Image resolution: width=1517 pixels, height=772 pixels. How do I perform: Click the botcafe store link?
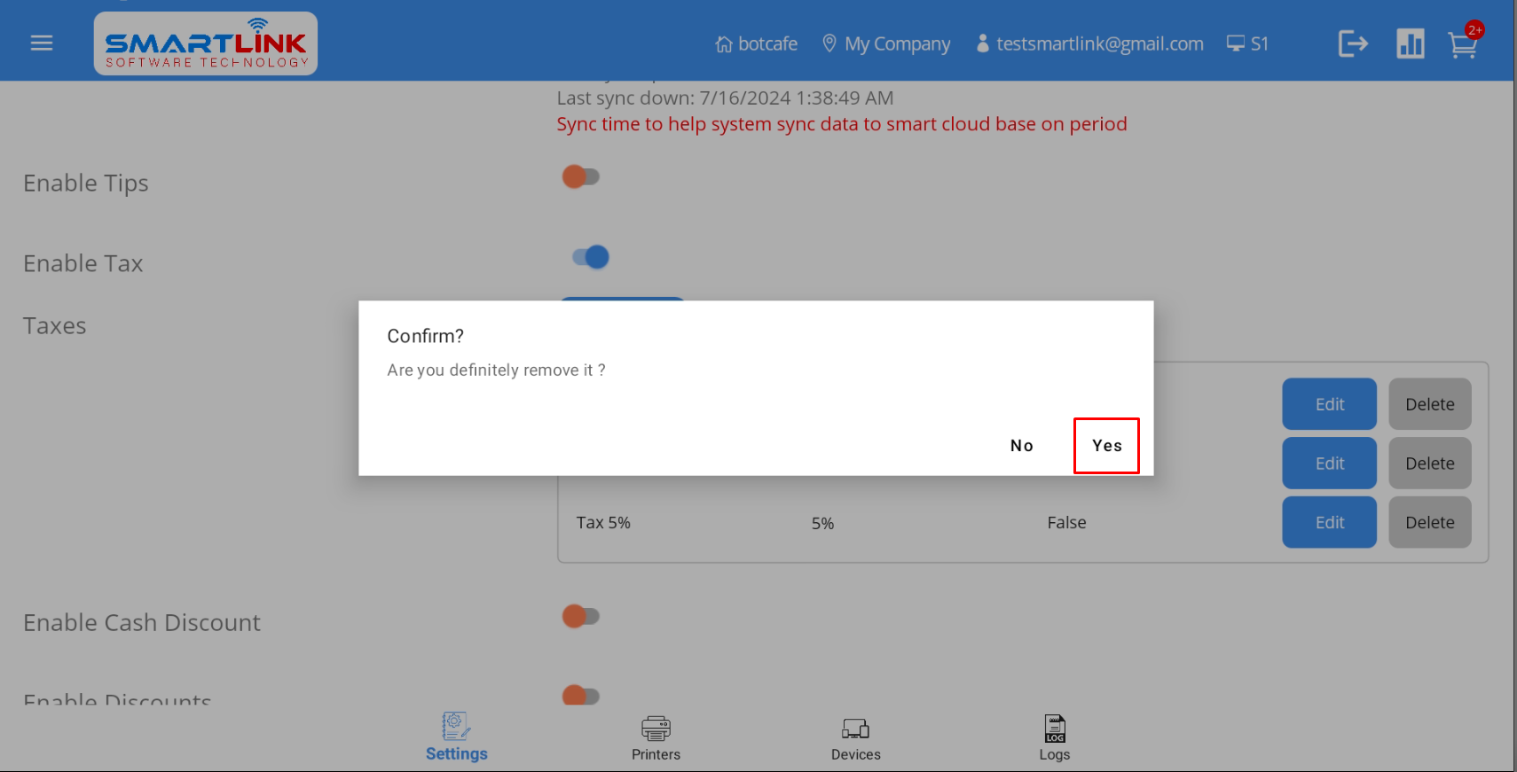(x=757, y=43)
